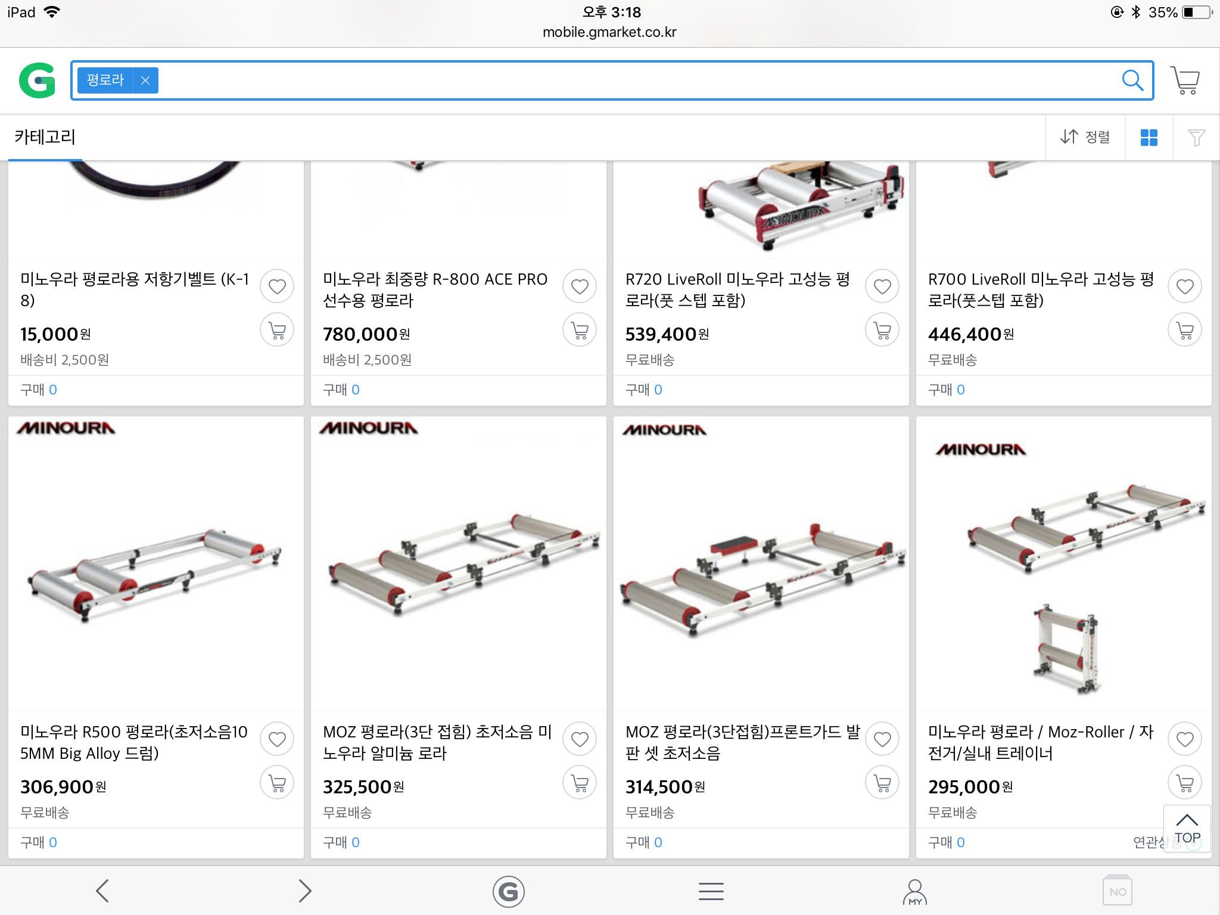Screen dimensions: 1220x915
Task: Open 미노우라 평로라 / Moz-Roller product title
Action: pyautogui.click(x=1041, y=743)
